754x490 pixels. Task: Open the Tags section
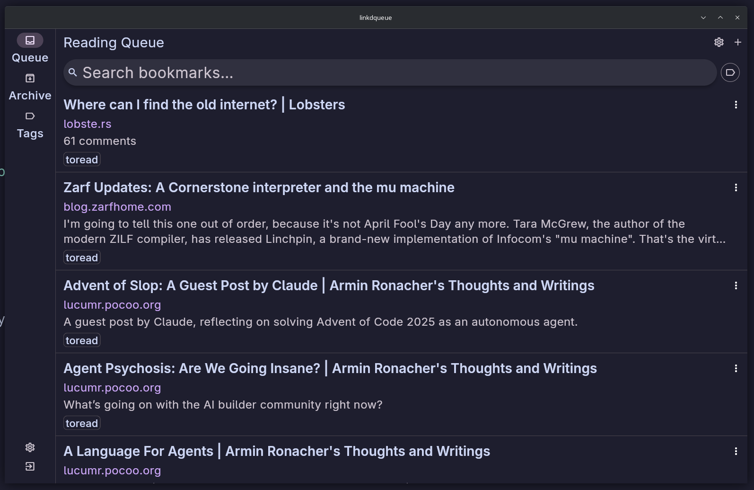coord(30,125)
